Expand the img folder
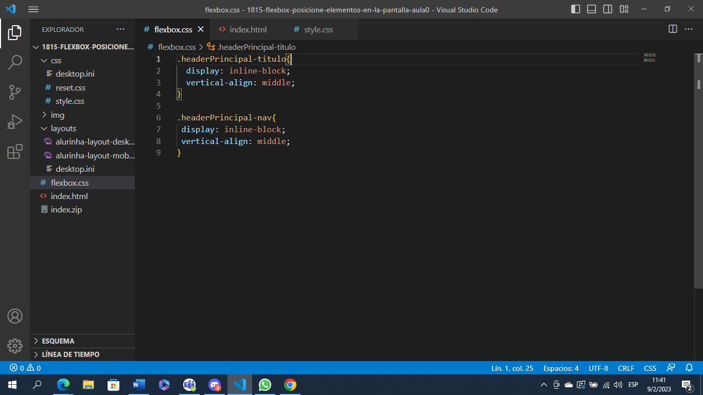The image size is (703, 395). tap(82, 115)
